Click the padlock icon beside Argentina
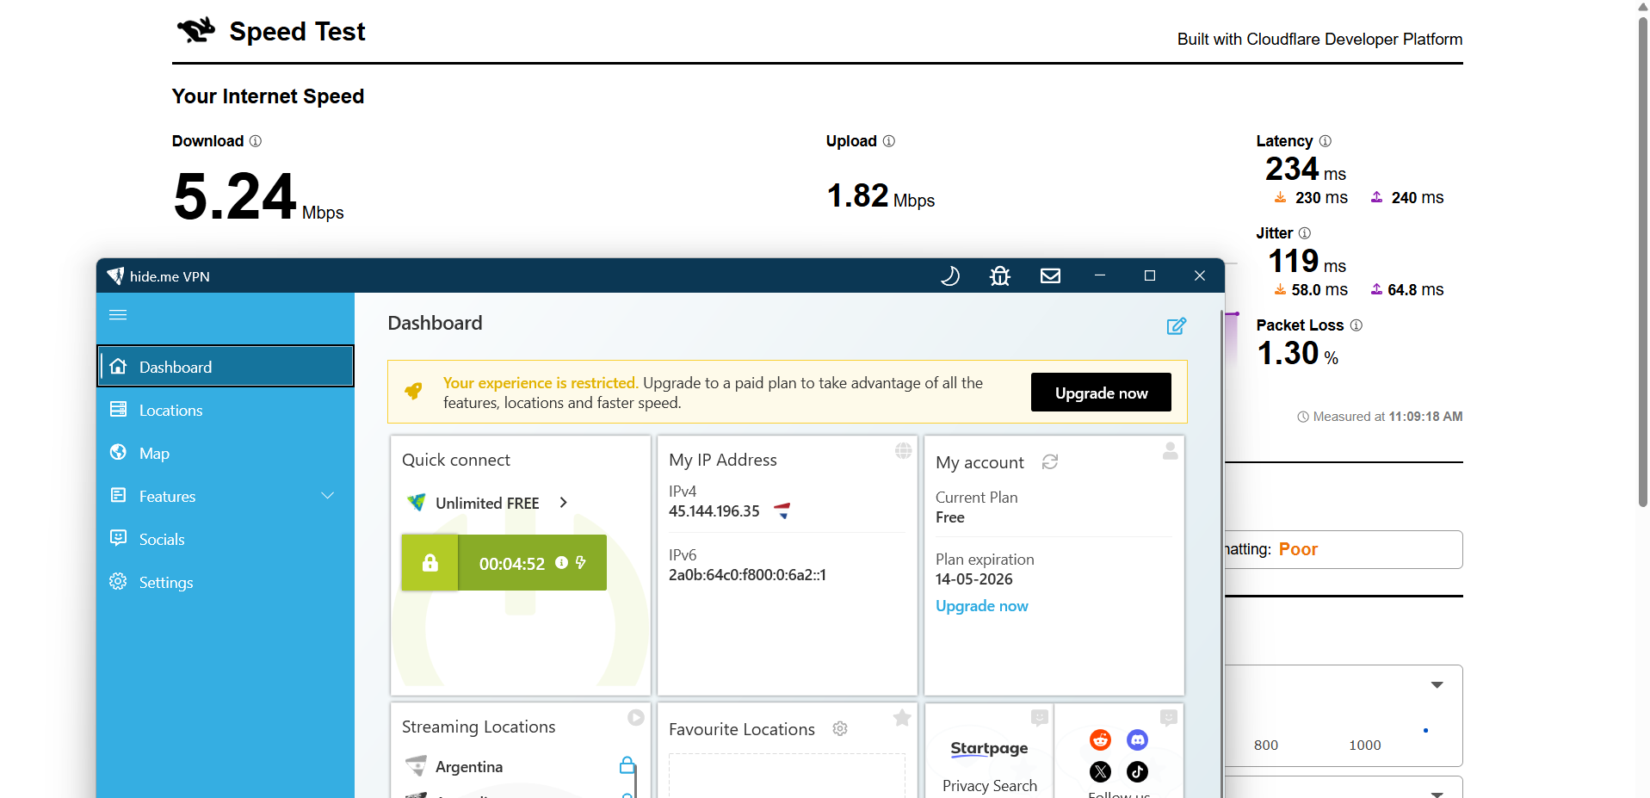This screenshot has width=1650, height=798. pos(627,765)
